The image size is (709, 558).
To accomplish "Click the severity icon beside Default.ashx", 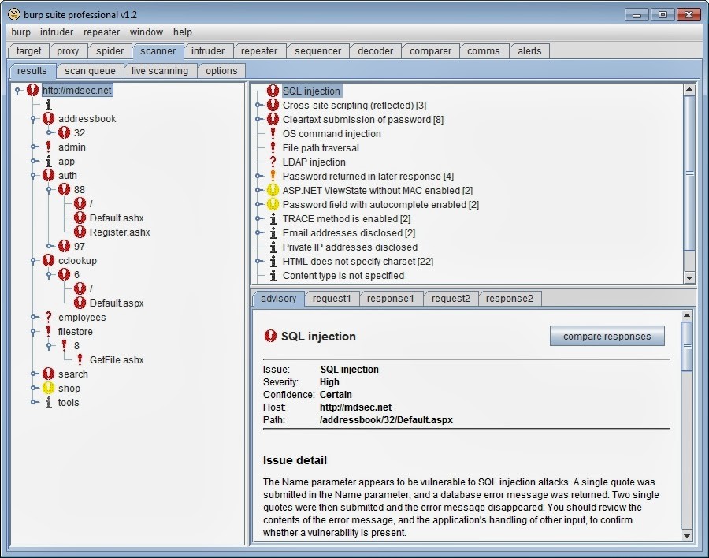I will coord(80,218).
